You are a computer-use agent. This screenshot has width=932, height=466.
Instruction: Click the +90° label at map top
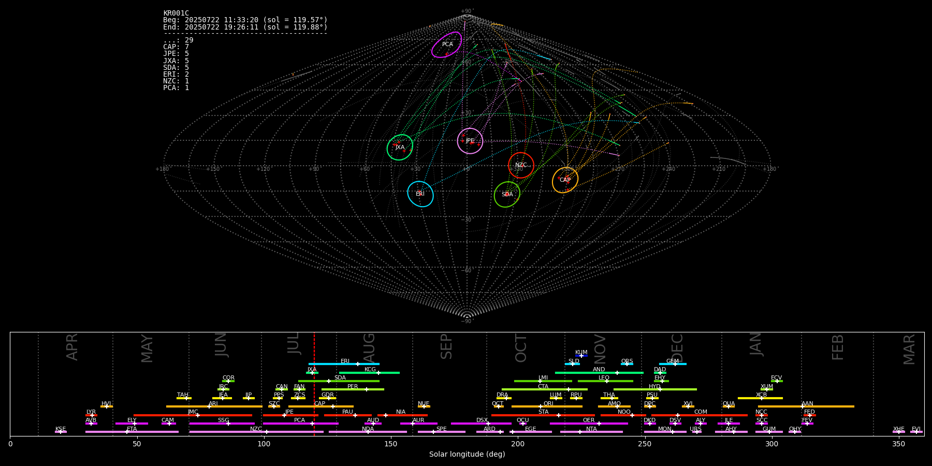pyautogui.click(x=467, y=11)
